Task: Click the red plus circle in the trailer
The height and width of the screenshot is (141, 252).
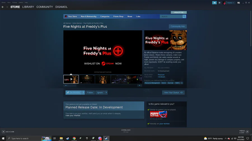Action: point(118,51)
